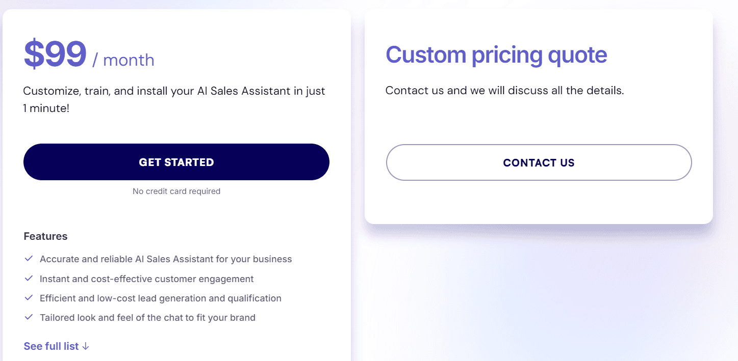The height and width of the screenshot is (361, 738).
Task: Open the complete feature list via See full list
Action: point(51,346)
